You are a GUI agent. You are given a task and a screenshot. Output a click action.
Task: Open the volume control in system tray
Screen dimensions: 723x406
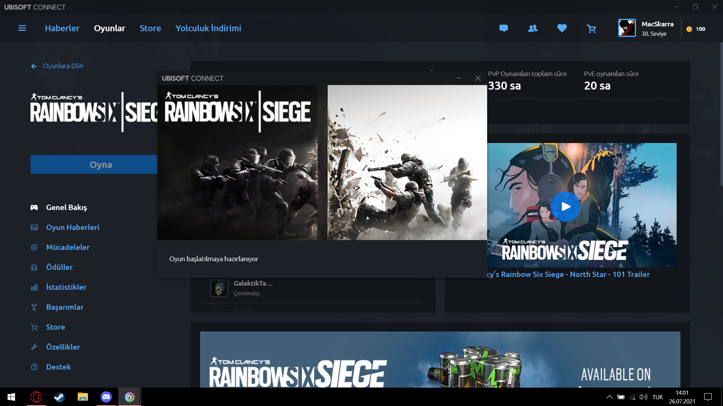(644, 397)
